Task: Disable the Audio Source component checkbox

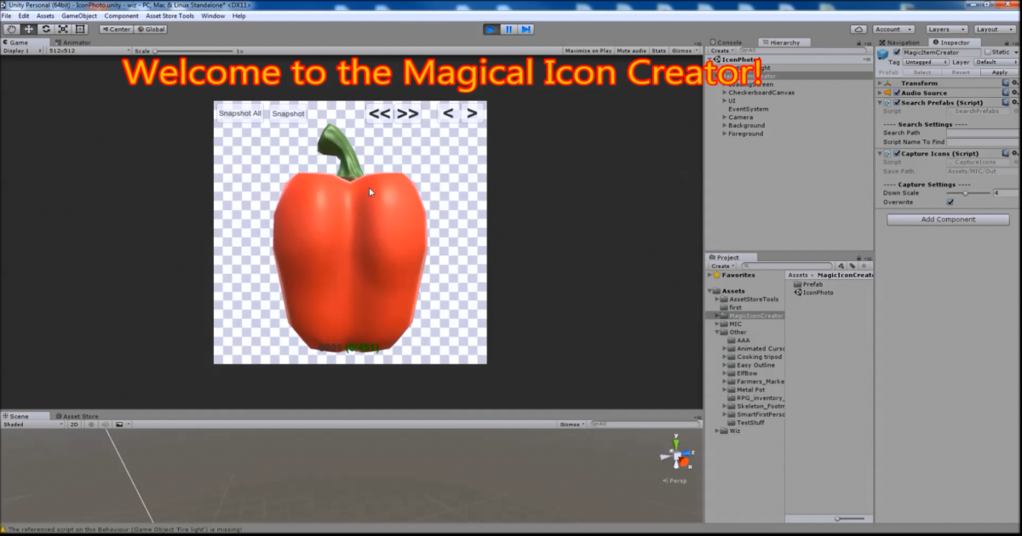Action: (897, 93)
